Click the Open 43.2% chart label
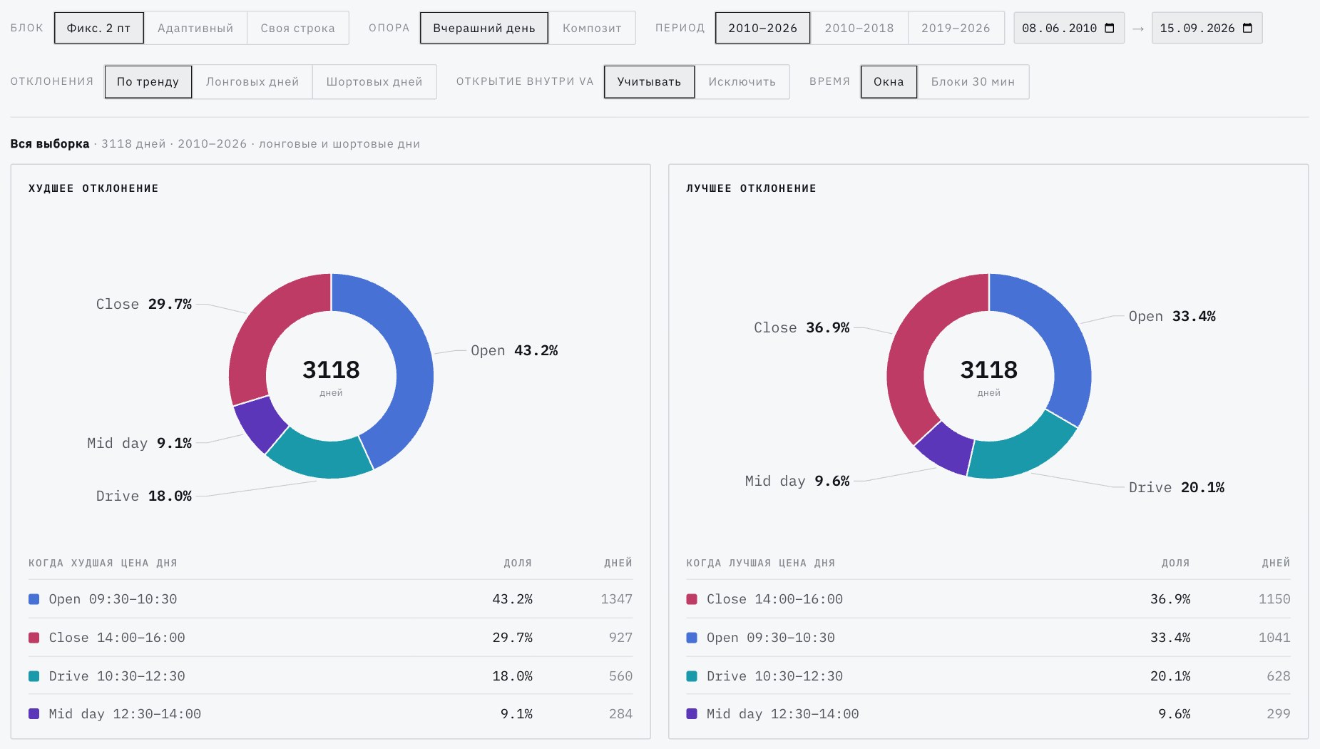This screenshot has height=749, width=1320. tap(514, 350)
